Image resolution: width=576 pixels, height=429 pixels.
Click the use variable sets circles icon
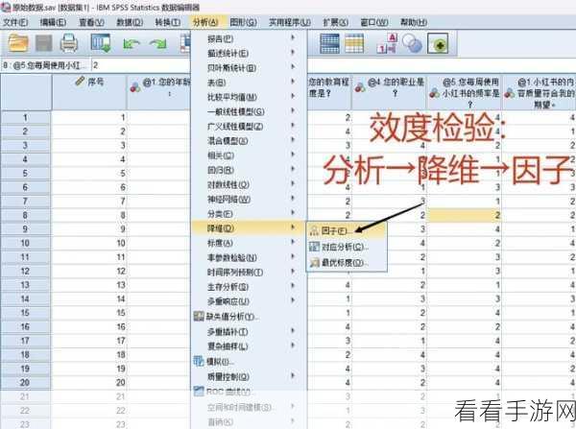coord(412,43)
